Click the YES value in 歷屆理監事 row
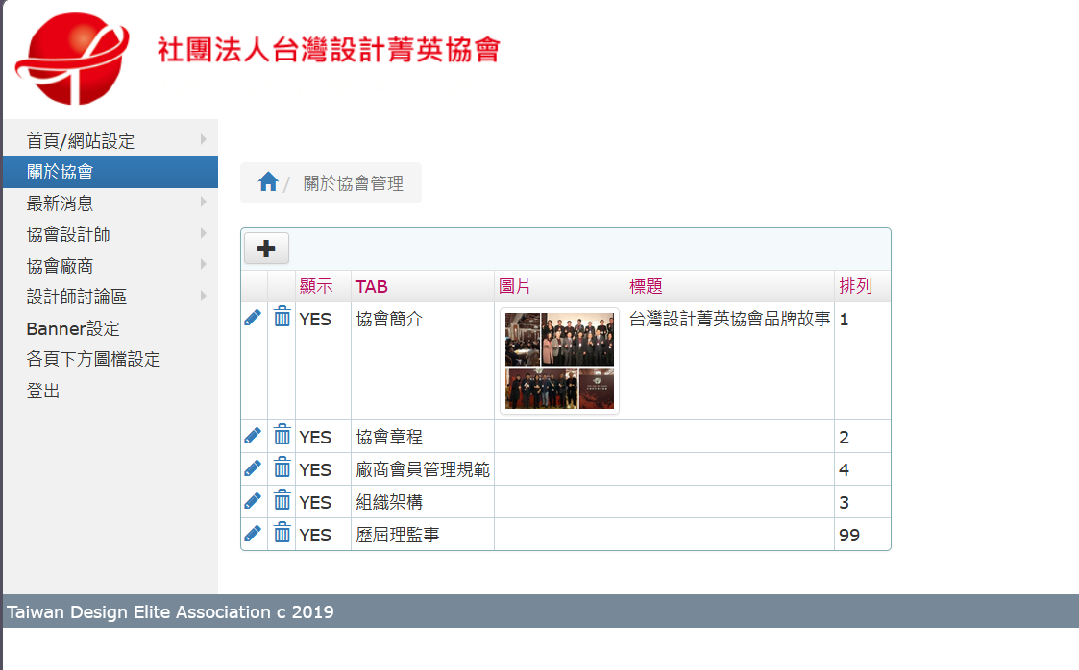This screenshot has height=670, width=1079. point(315,536)
